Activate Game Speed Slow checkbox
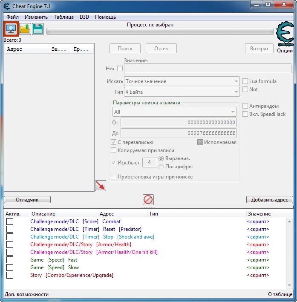The width and height of the screenshot is (297, 302). (10, 267)
